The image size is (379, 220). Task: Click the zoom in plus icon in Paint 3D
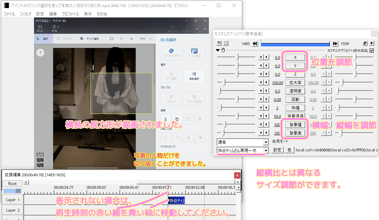131,39
